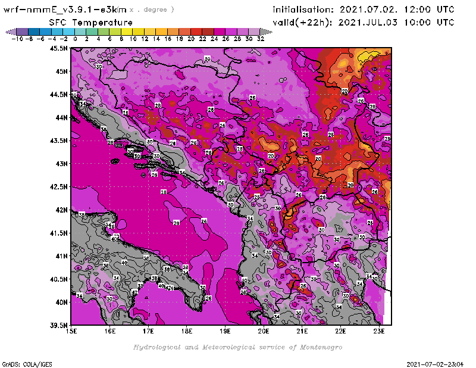
Task: Click the '19E' longitude label
Action: tap(225, 331)
